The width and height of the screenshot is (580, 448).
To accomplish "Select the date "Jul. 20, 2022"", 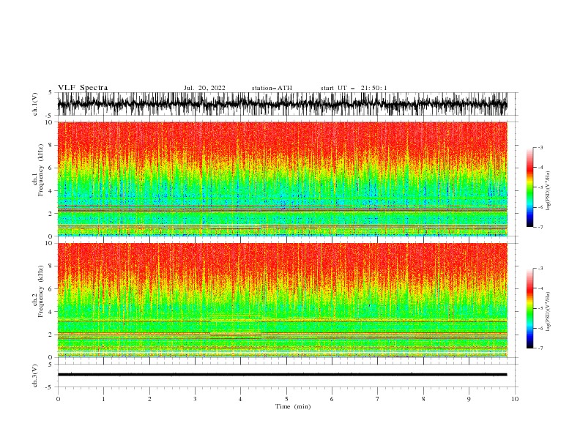I will [x=204, y=88].
